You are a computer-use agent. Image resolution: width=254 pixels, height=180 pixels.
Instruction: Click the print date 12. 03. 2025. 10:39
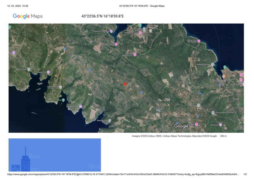tap(18, 6)
